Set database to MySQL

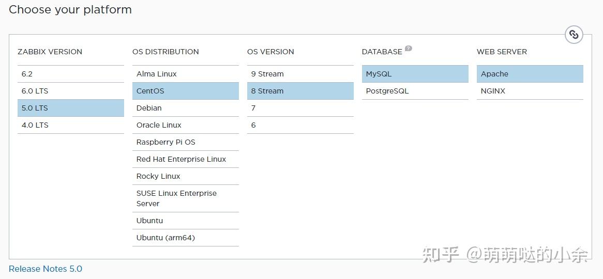point(415,74)
